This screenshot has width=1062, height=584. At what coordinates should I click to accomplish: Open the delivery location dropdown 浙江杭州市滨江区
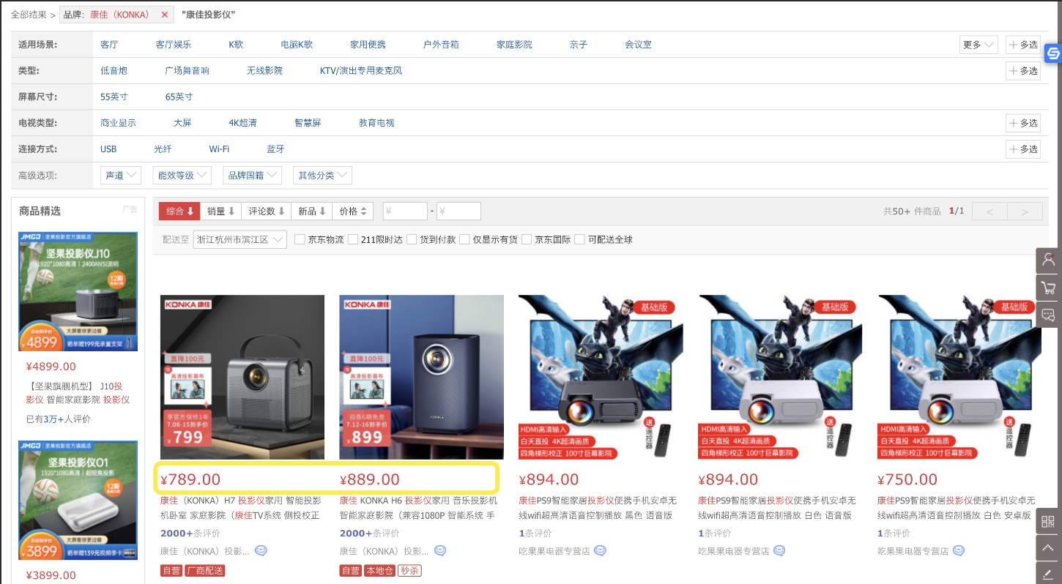tap(239, 239)
